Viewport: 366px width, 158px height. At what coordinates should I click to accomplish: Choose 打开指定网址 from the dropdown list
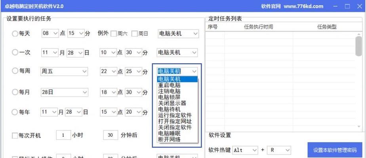coord(177,122)
